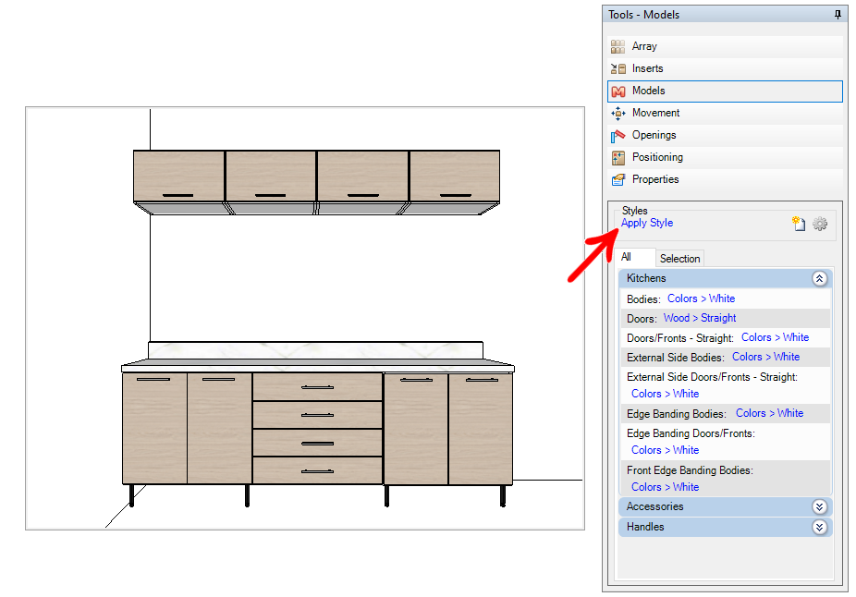Collapse the Kitchens section
The image size is (856, 597).
[x=819, y=279]
